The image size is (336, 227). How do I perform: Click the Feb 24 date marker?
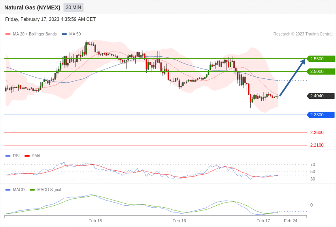point(291,221)
